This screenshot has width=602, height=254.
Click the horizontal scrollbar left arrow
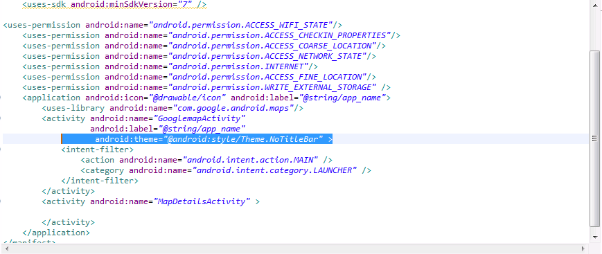tap(7, 248)
